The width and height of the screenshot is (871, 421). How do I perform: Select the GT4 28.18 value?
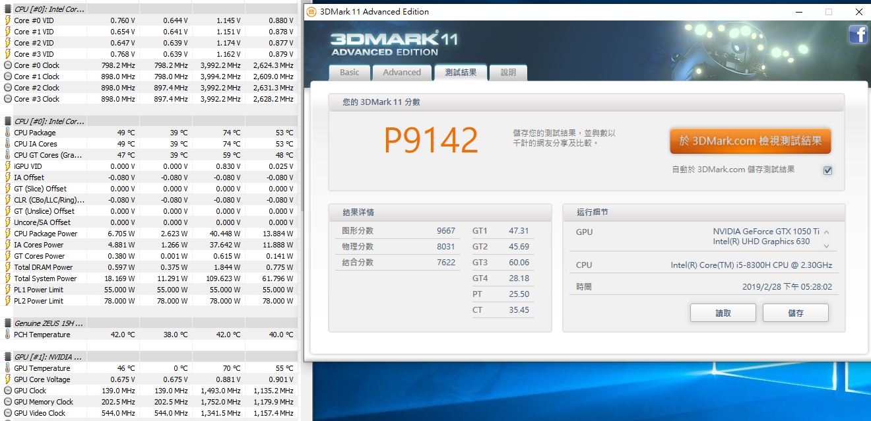[519, 278]
